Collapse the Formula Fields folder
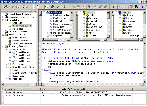This screenshot has width=147, height=106. 3,20
